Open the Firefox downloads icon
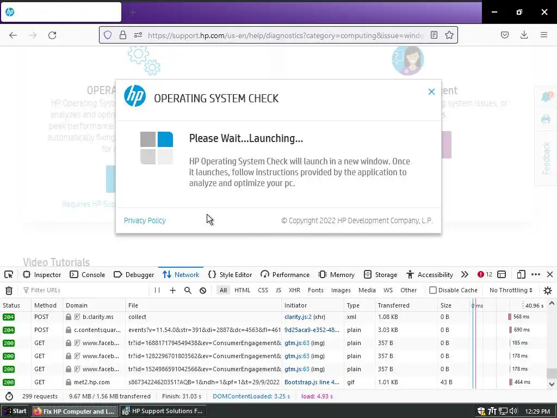 (524, 35)
